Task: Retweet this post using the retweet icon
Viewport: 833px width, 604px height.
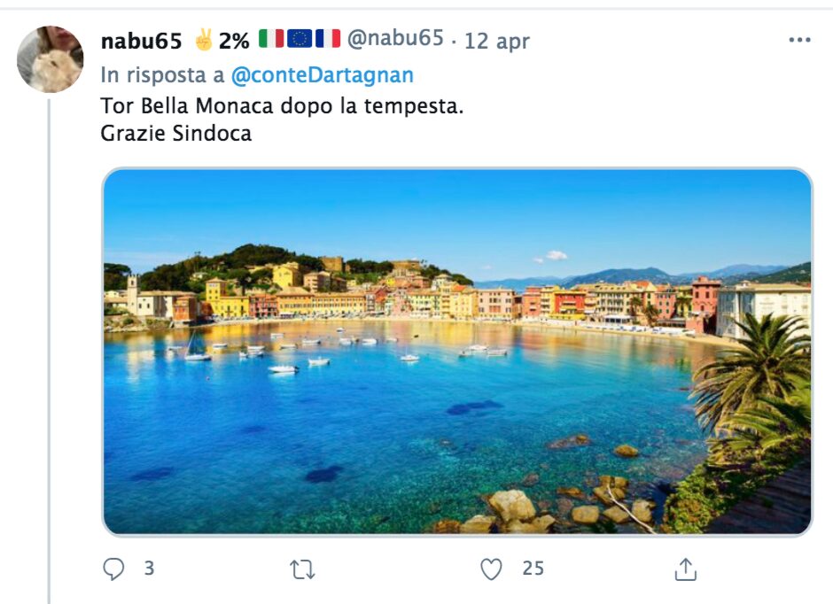Action: [302, 569]
